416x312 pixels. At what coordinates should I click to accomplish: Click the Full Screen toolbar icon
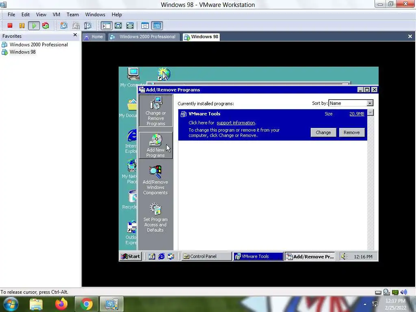point(118,26)
